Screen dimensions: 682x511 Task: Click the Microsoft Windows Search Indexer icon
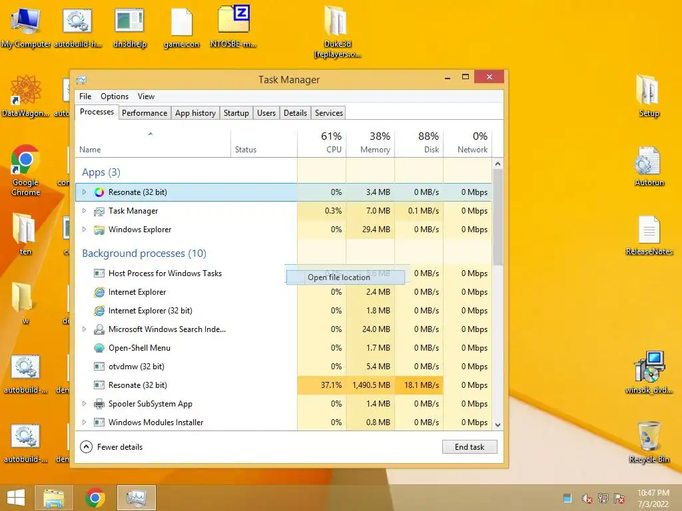99,329
